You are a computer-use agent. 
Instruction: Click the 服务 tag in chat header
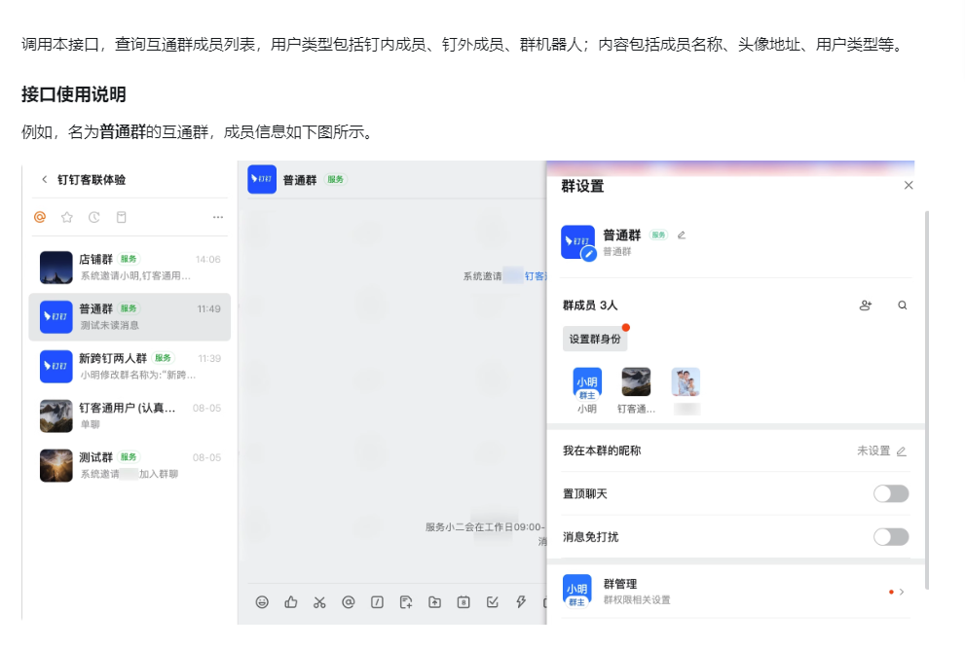pos(335,180)
